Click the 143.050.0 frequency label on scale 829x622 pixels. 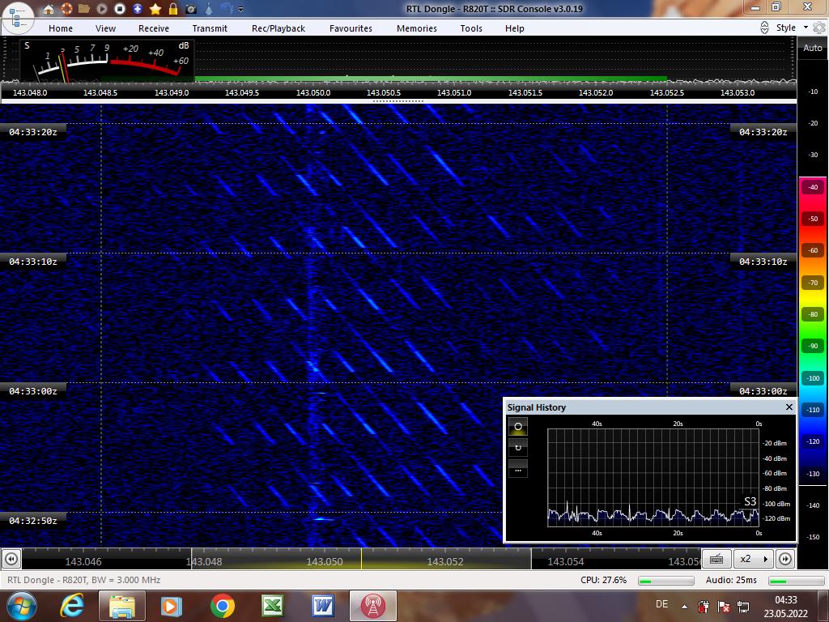click(x=313, y=92)
